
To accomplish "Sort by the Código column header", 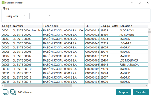I will 7,26.
